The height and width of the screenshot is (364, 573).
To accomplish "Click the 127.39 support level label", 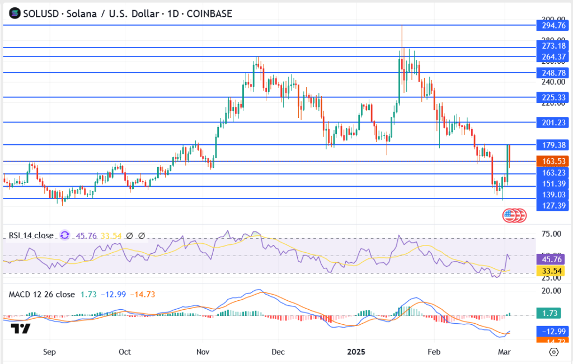I will [x=551, y=205].
